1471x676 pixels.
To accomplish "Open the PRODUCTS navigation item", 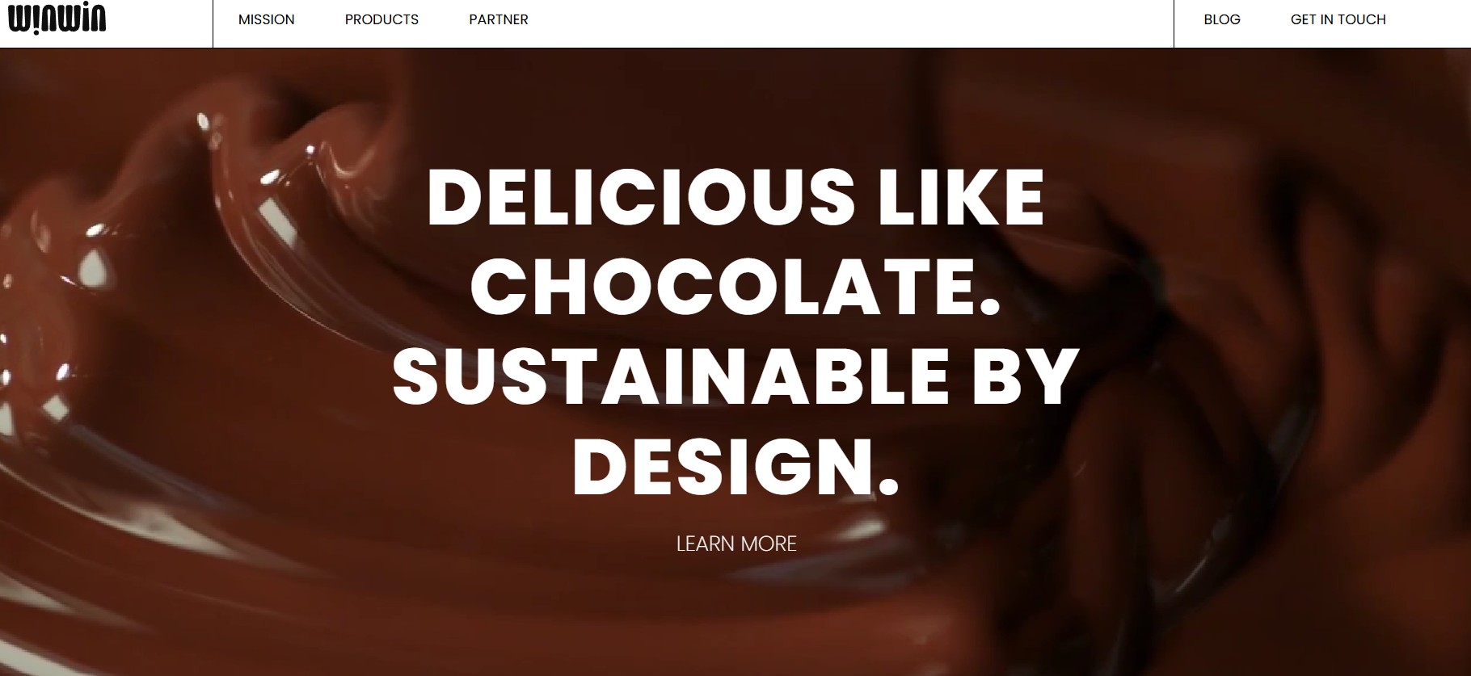I will click(x=381, y=19).
